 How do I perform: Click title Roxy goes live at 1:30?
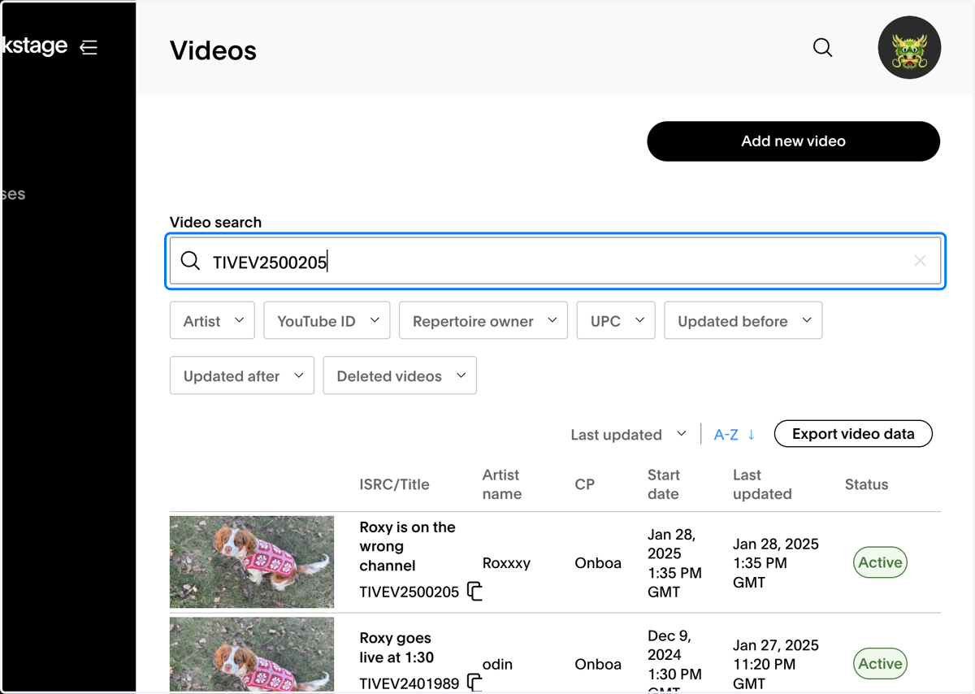tap(396, 648)
